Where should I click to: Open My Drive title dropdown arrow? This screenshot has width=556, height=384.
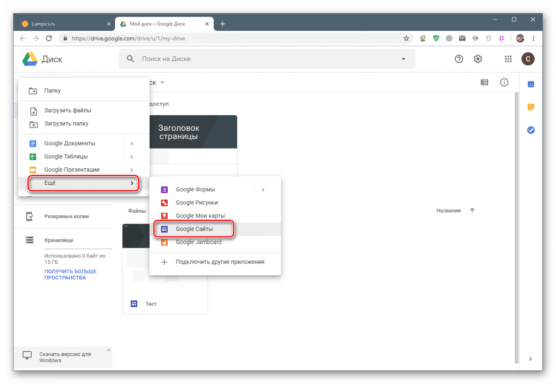[162, 82]
